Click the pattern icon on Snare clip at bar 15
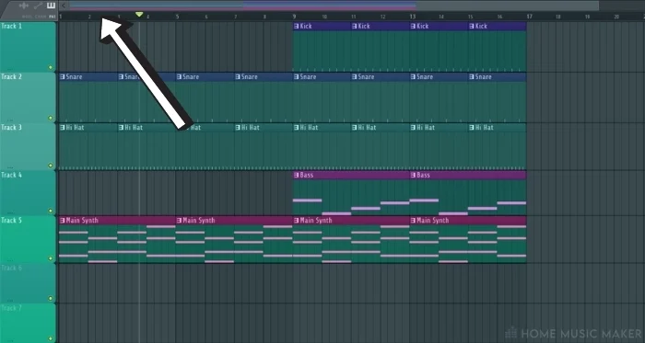645x343 pixels. pyautogui.click(x=472, y=76)
